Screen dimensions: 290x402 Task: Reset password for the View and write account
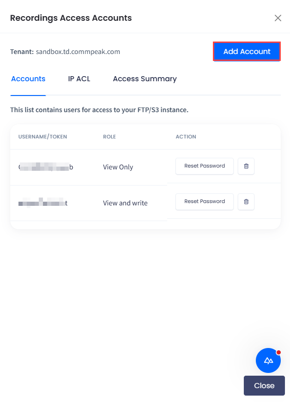coord(204,202)
